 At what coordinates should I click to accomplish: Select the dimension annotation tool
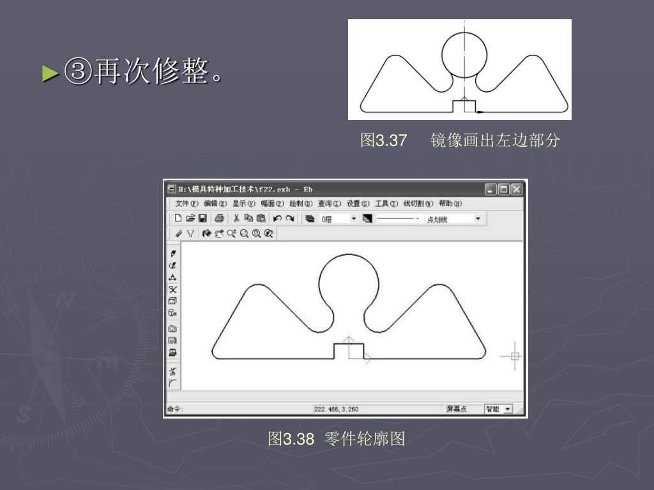(x=172, y=278)
